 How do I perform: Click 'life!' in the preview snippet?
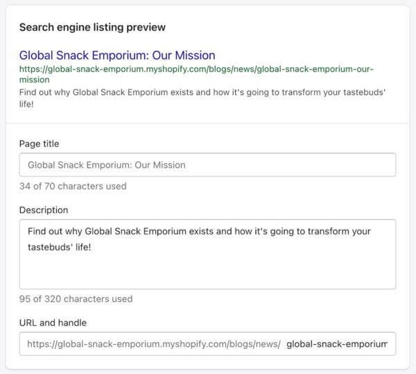coord(26,104)
